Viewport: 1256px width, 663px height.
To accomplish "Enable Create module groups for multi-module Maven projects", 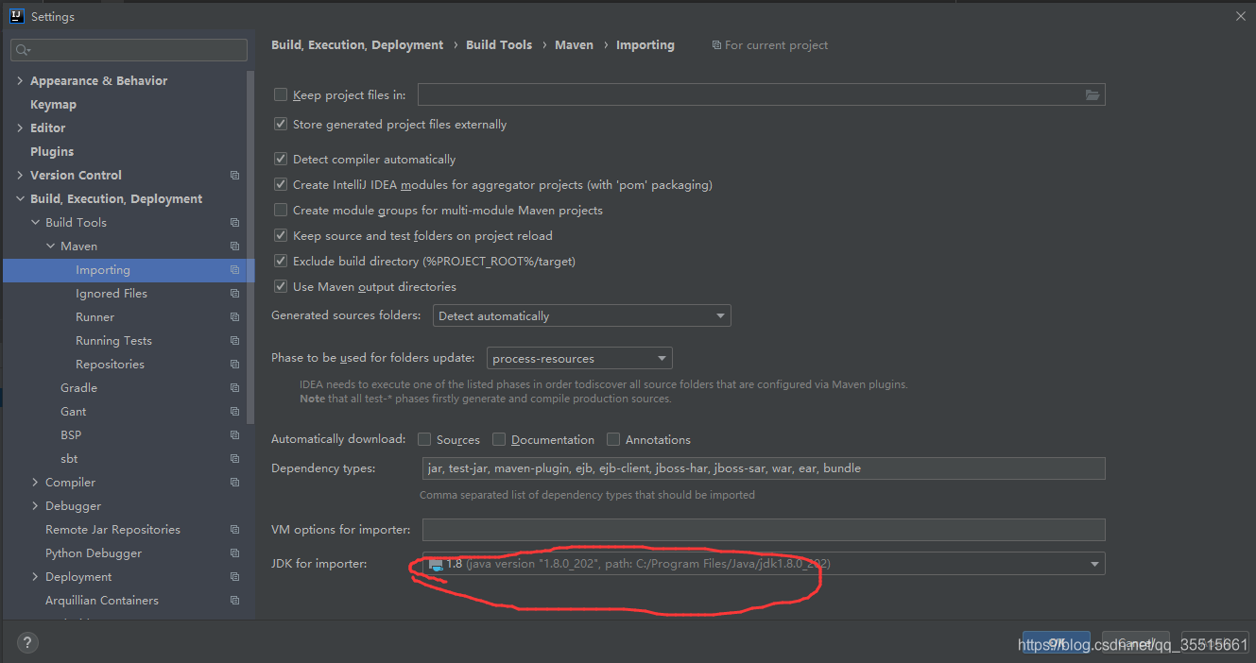I will [x=281, y=210].
